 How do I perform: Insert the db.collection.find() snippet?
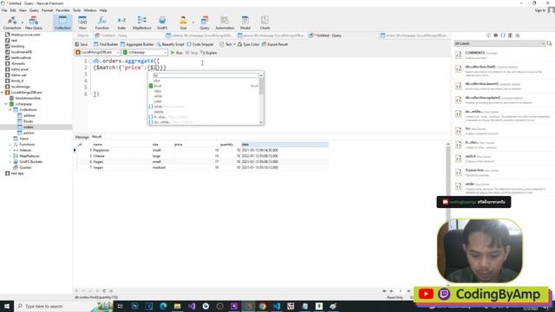503,69
